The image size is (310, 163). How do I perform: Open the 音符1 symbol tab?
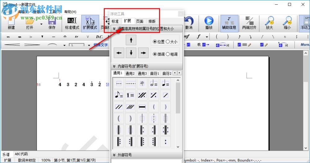pos(154,73)
